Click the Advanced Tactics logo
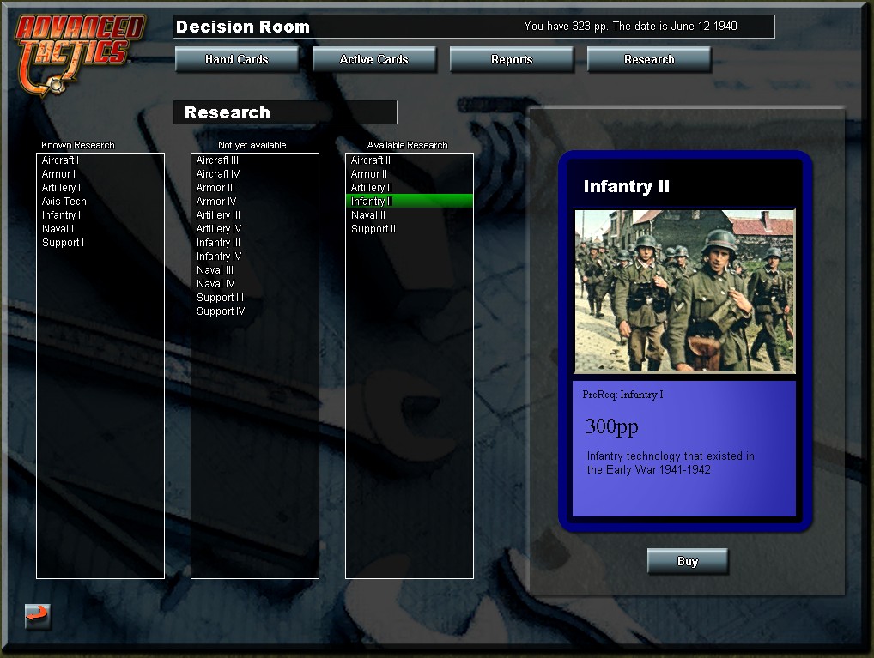The height and width of the screenshot is (658, 874). click(79, 55)
